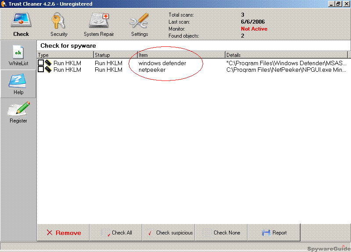Image resolution: width=351 pixels, height=252 pixels.
Task: Click Run HKLM startup cell of windows defender
Action: pyautogui.click(x=108, y=63)
